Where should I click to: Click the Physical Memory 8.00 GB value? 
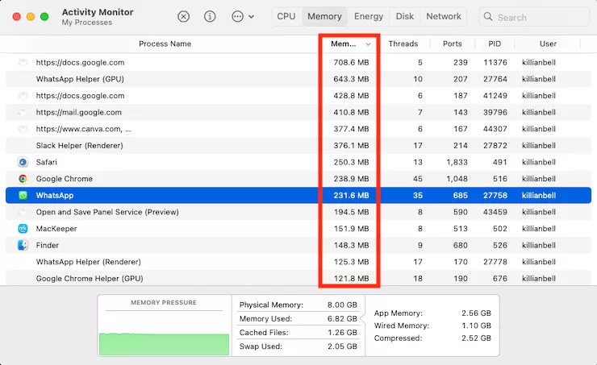(x=342, y=305)
